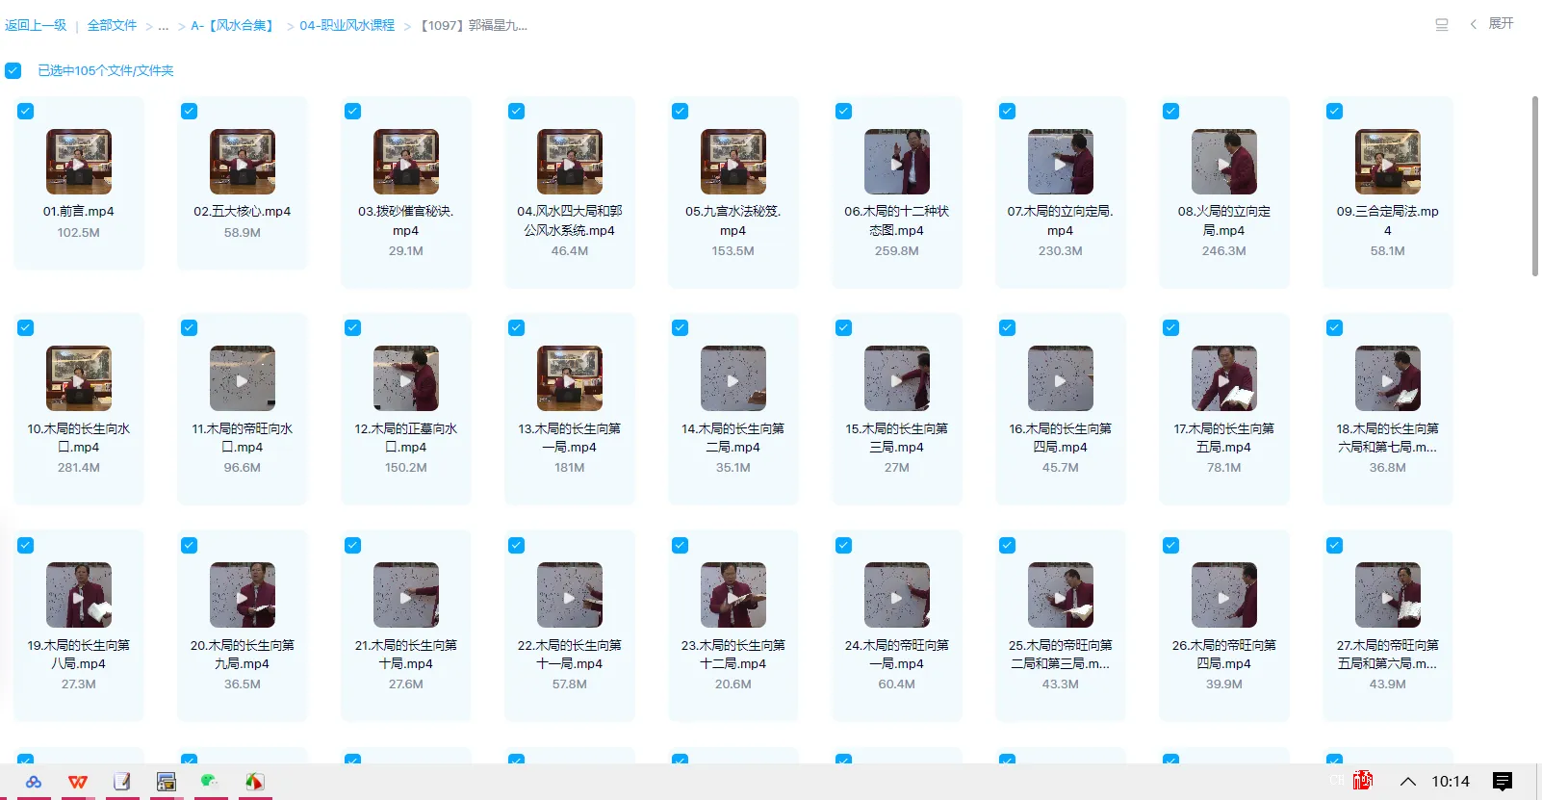Navigate to 04-职业风水课程 breadcrumb folder
This screenshot has height=800, width=1542.
pos(347,25)
